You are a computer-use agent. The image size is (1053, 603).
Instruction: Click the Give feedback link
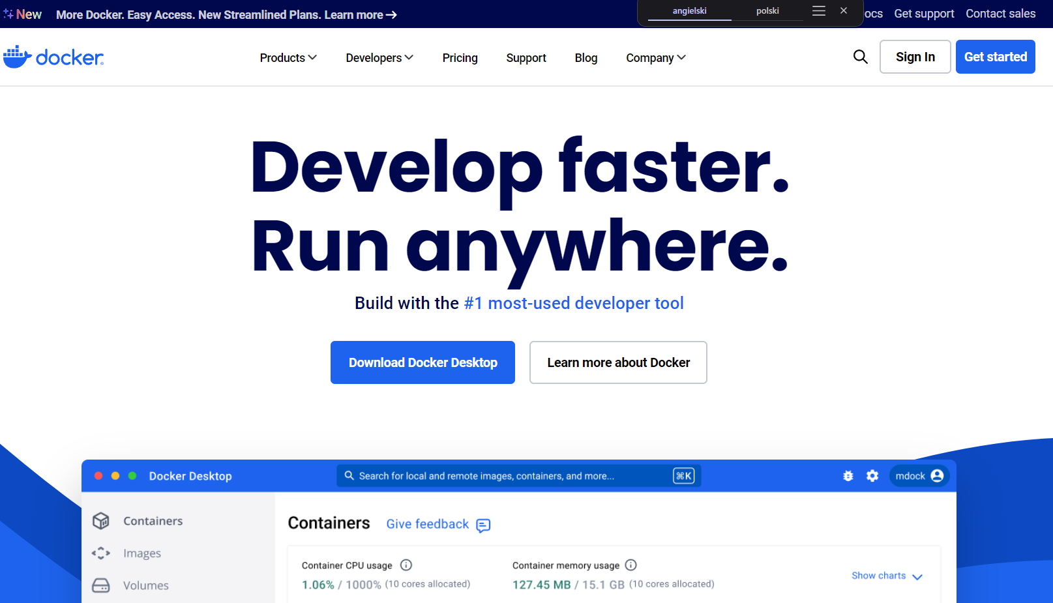[428, 524]
